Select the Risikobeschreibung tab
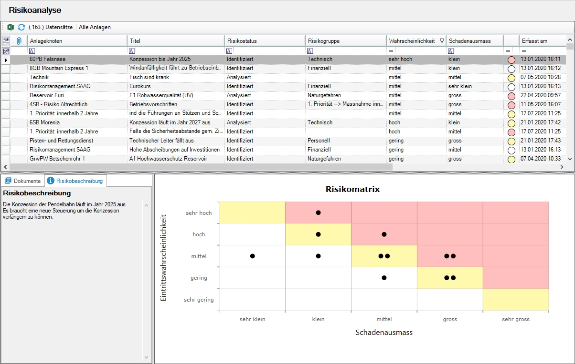 coord(76,181)
